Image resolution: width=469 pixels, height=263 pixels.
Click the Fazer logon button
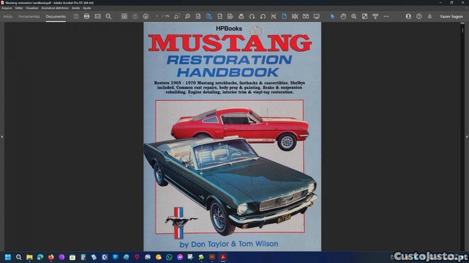[451, 16]
